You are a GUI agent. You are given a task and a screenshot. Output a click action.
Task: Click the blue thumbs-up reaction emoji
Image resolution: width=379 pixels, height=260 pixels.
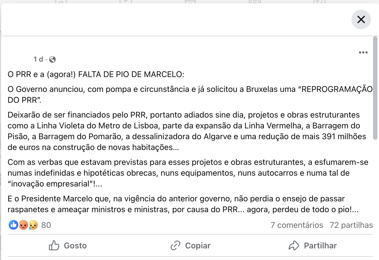[14, 225]
